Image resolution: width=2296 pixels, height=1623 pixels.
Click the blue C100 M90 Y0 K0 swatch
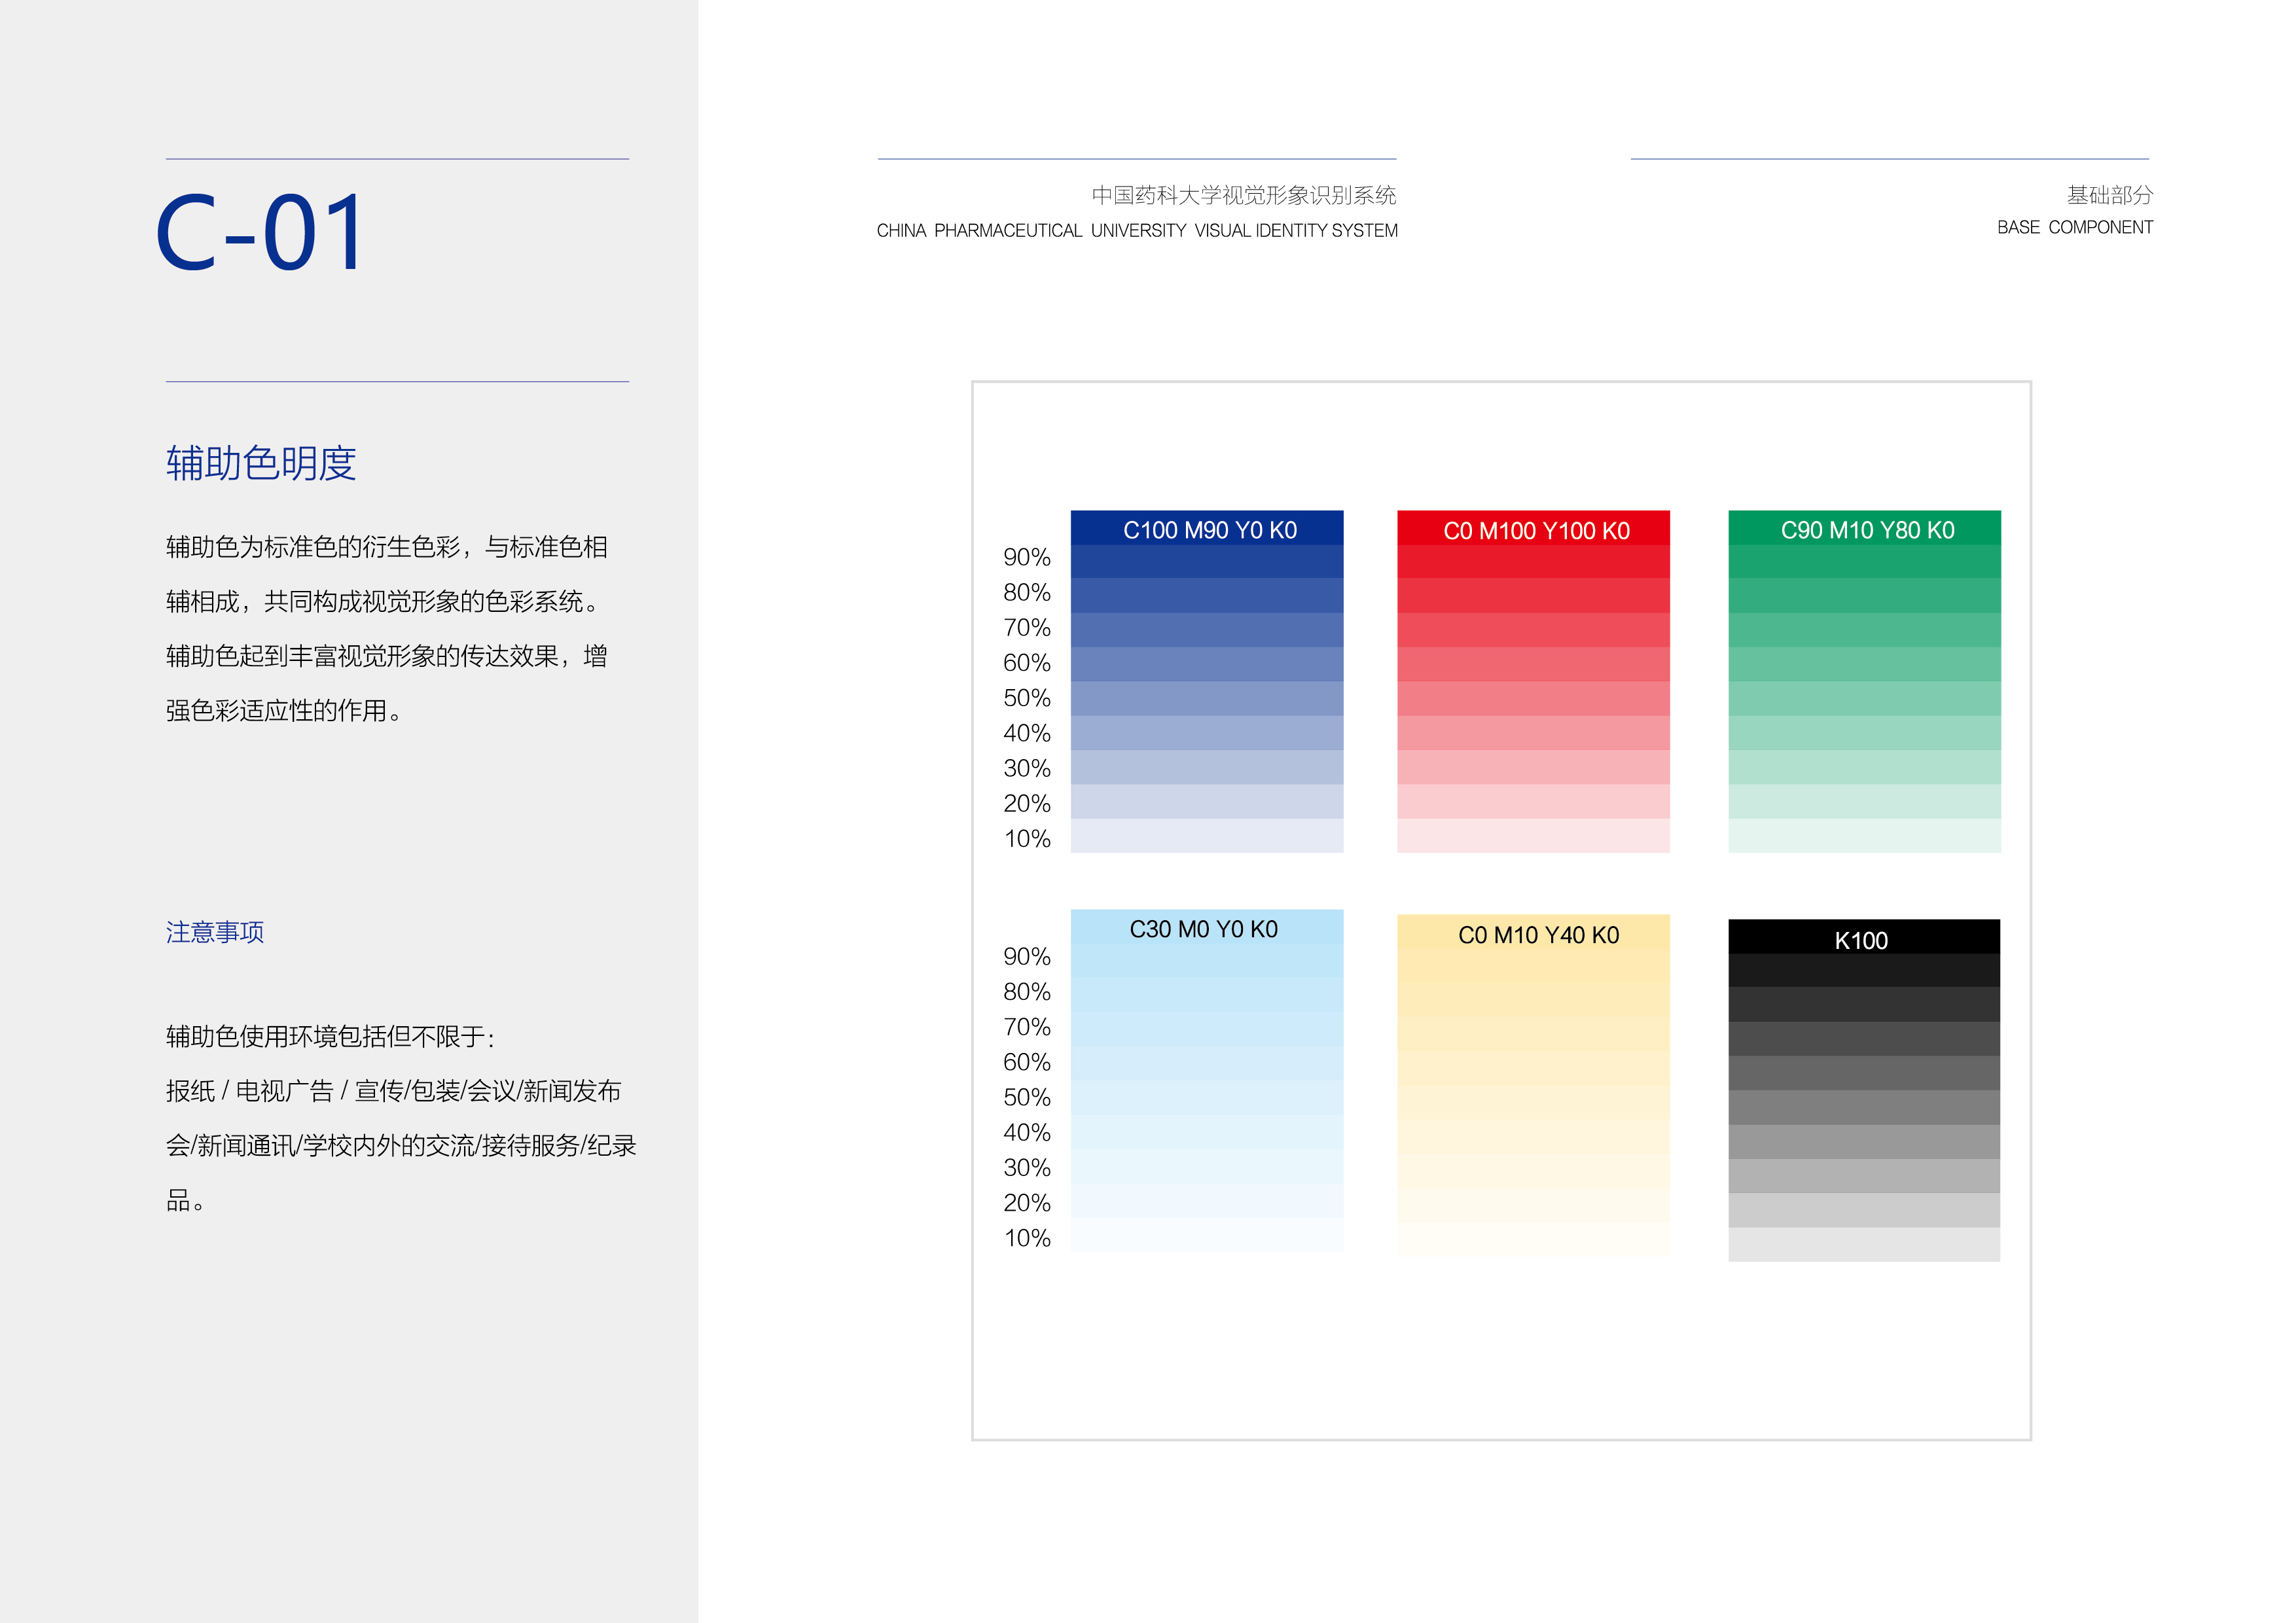point(1207,529)
